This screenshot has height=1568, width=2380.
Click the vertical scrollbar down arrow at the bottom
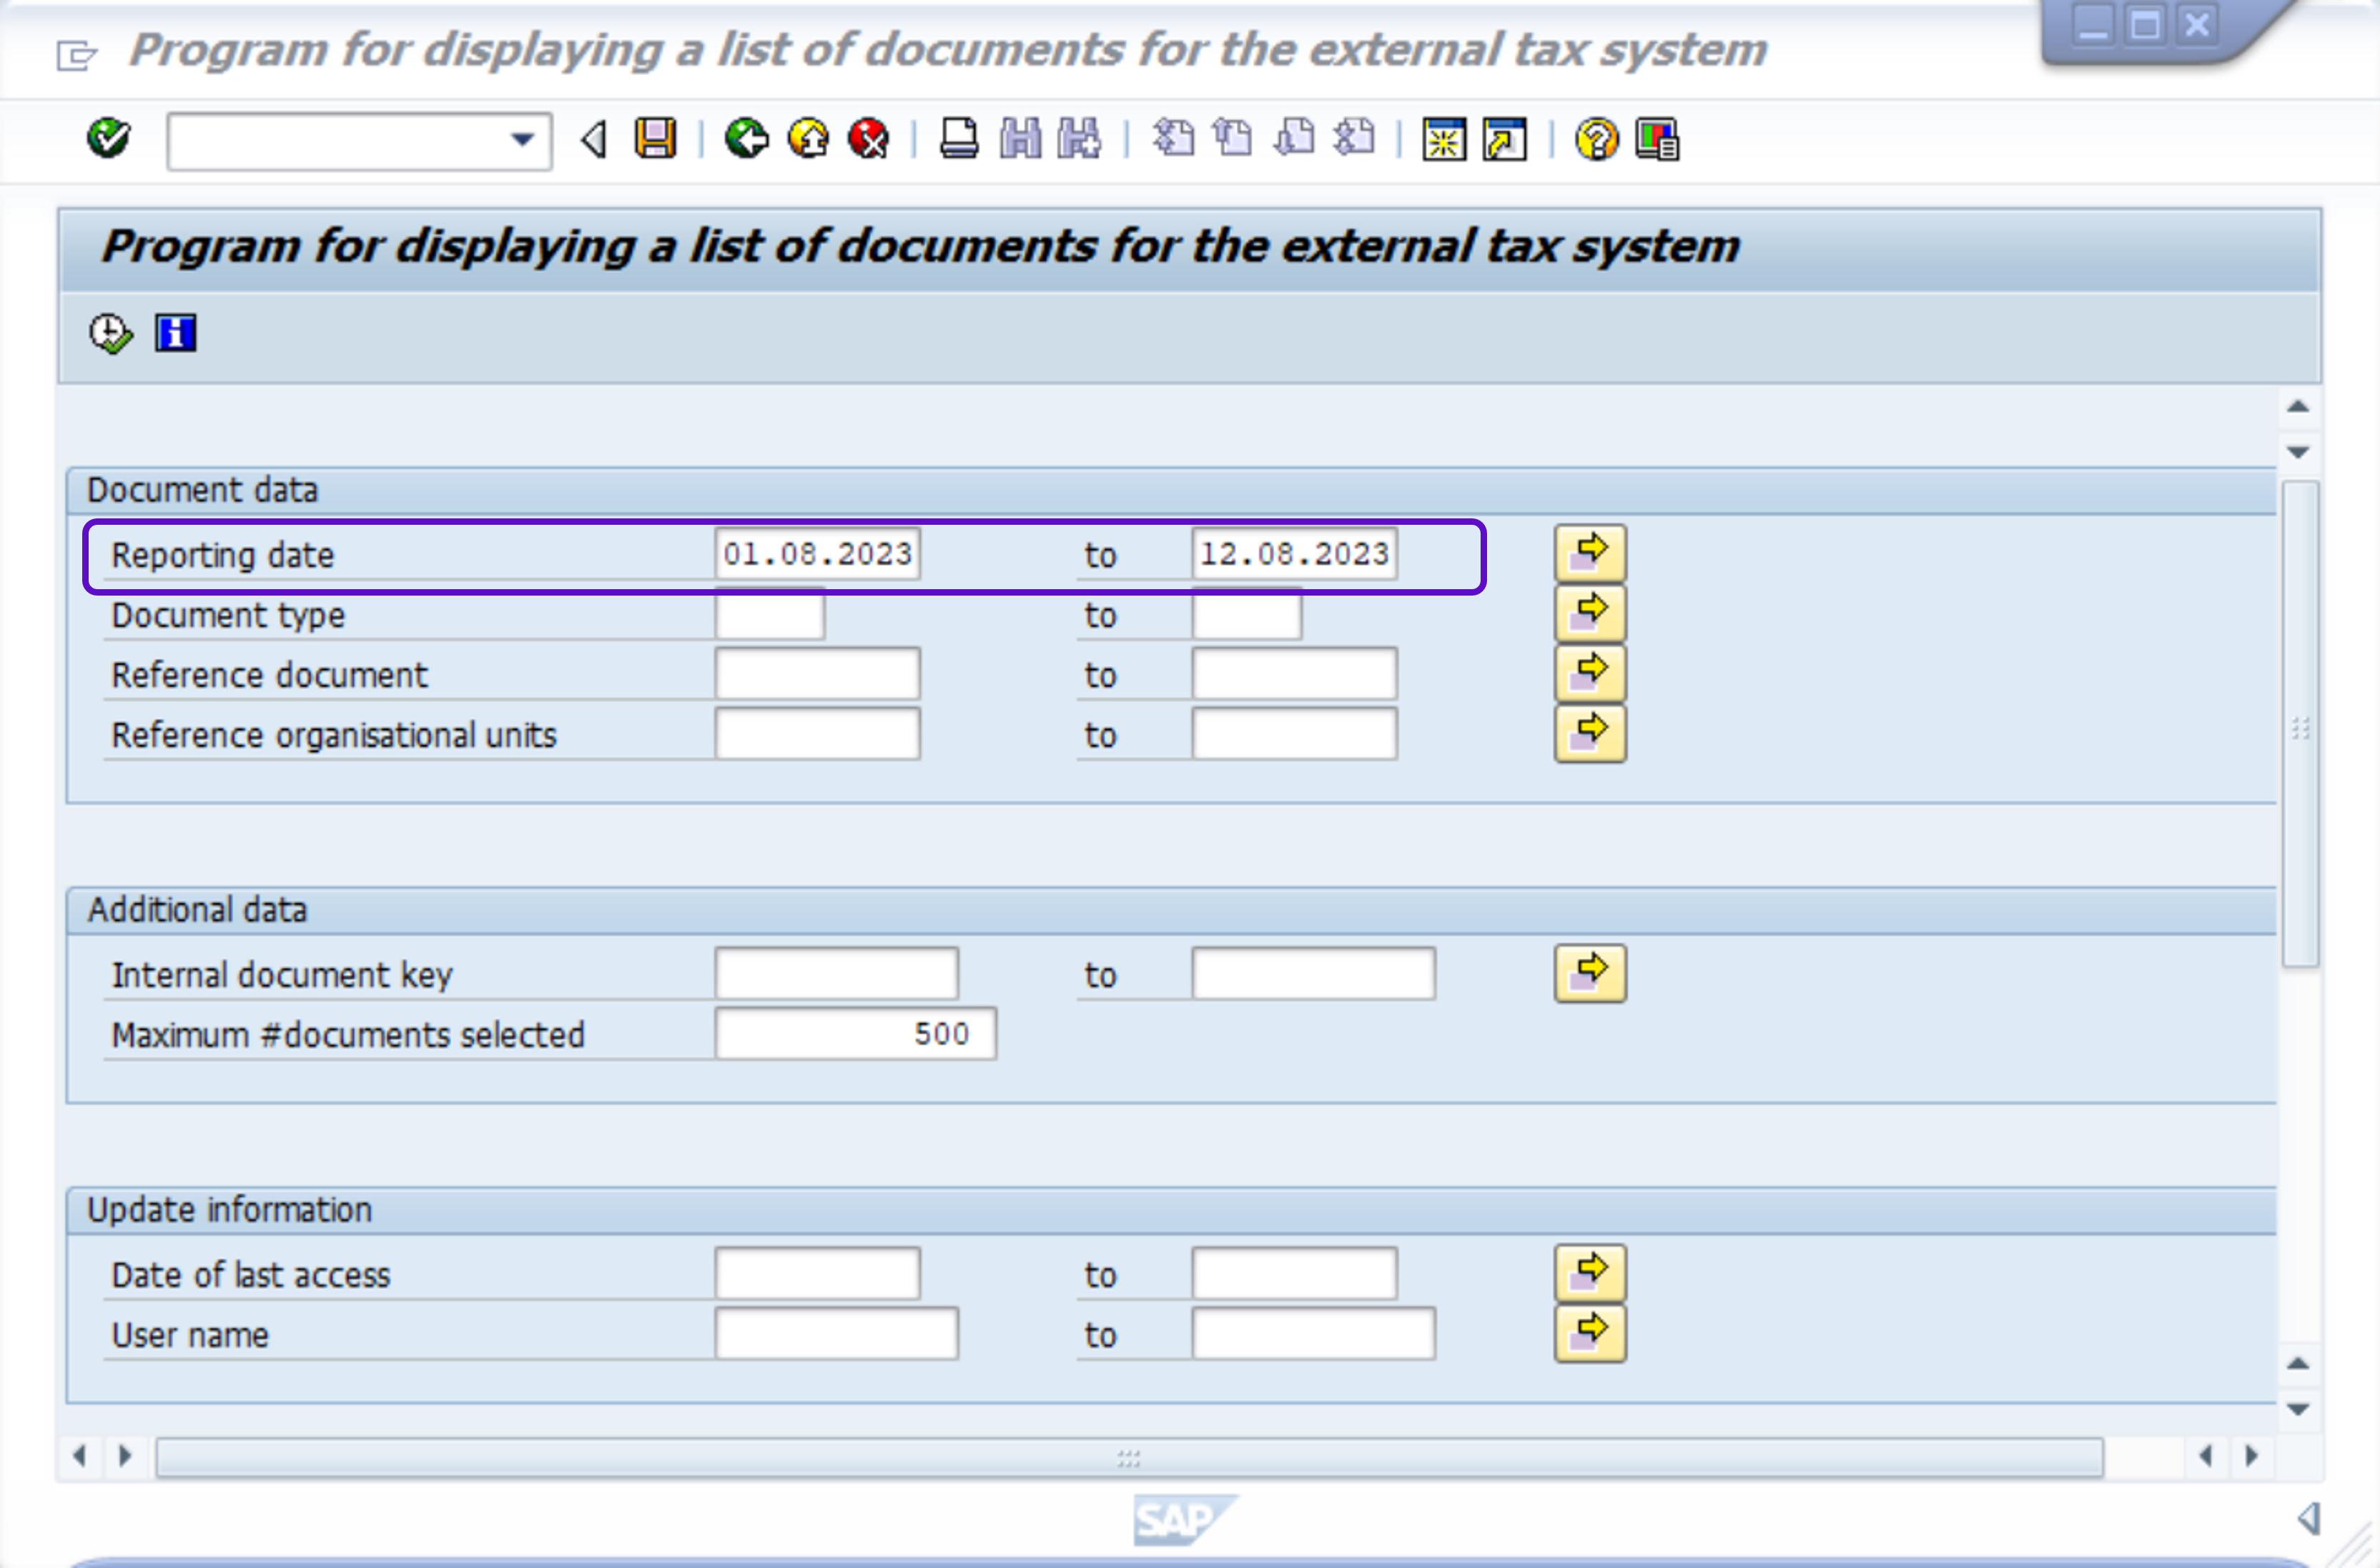point(2298,1409)
